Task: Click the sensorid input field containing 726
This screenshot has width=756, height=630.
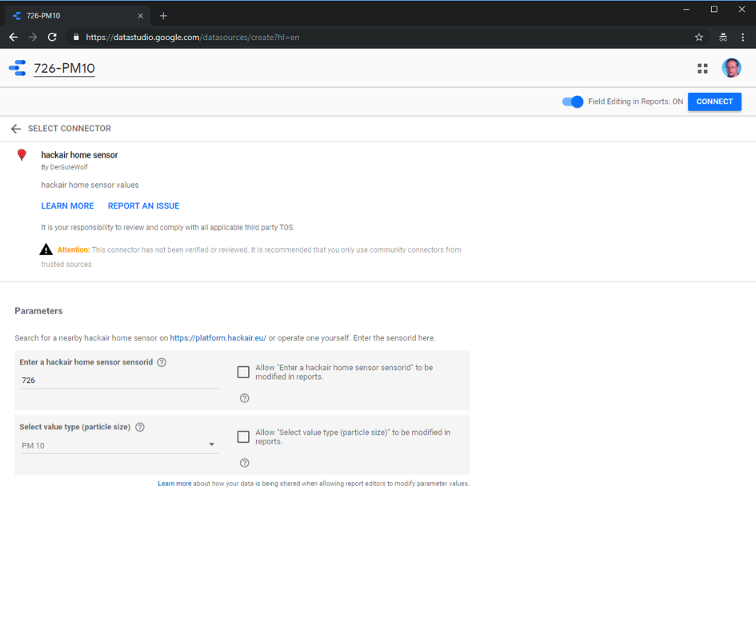Action: (x=119, y=381)
